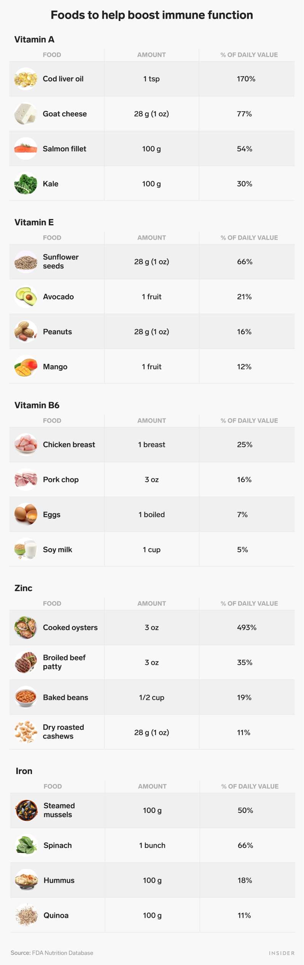The height and width of the screenshot is (965, 304).
Task: Select the mango picture
Action: click(x=25, y=367)
